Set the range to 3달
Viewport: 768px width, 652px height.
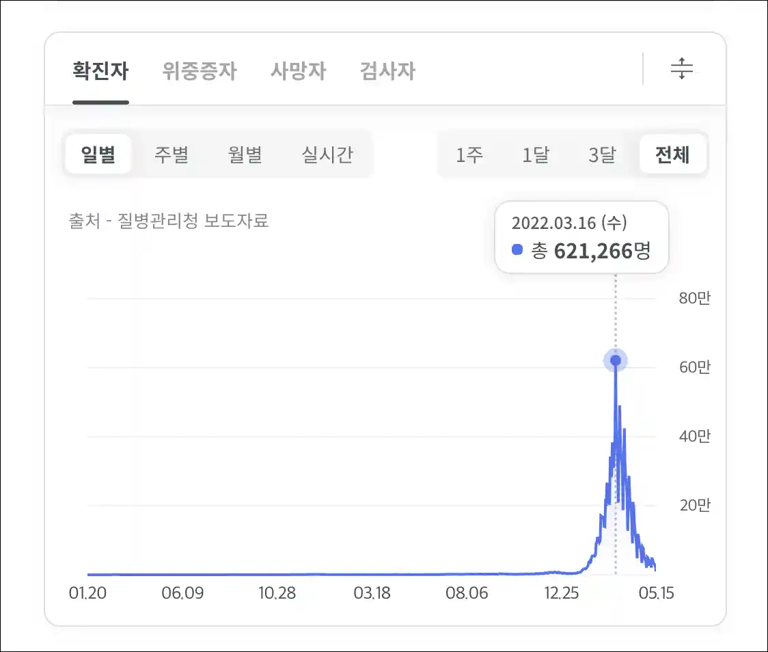602,155
